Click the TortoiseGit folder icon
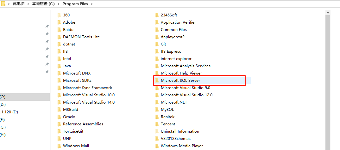 click(59, 131)
